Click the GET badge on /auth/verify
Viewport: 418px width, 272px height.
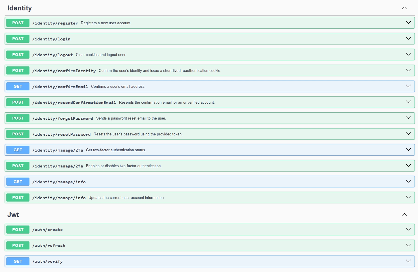point(18,261)
